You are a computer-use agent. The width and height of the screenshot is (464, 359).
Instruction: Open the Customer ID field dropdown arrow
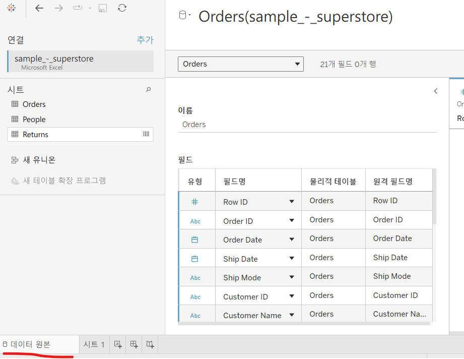292,296
